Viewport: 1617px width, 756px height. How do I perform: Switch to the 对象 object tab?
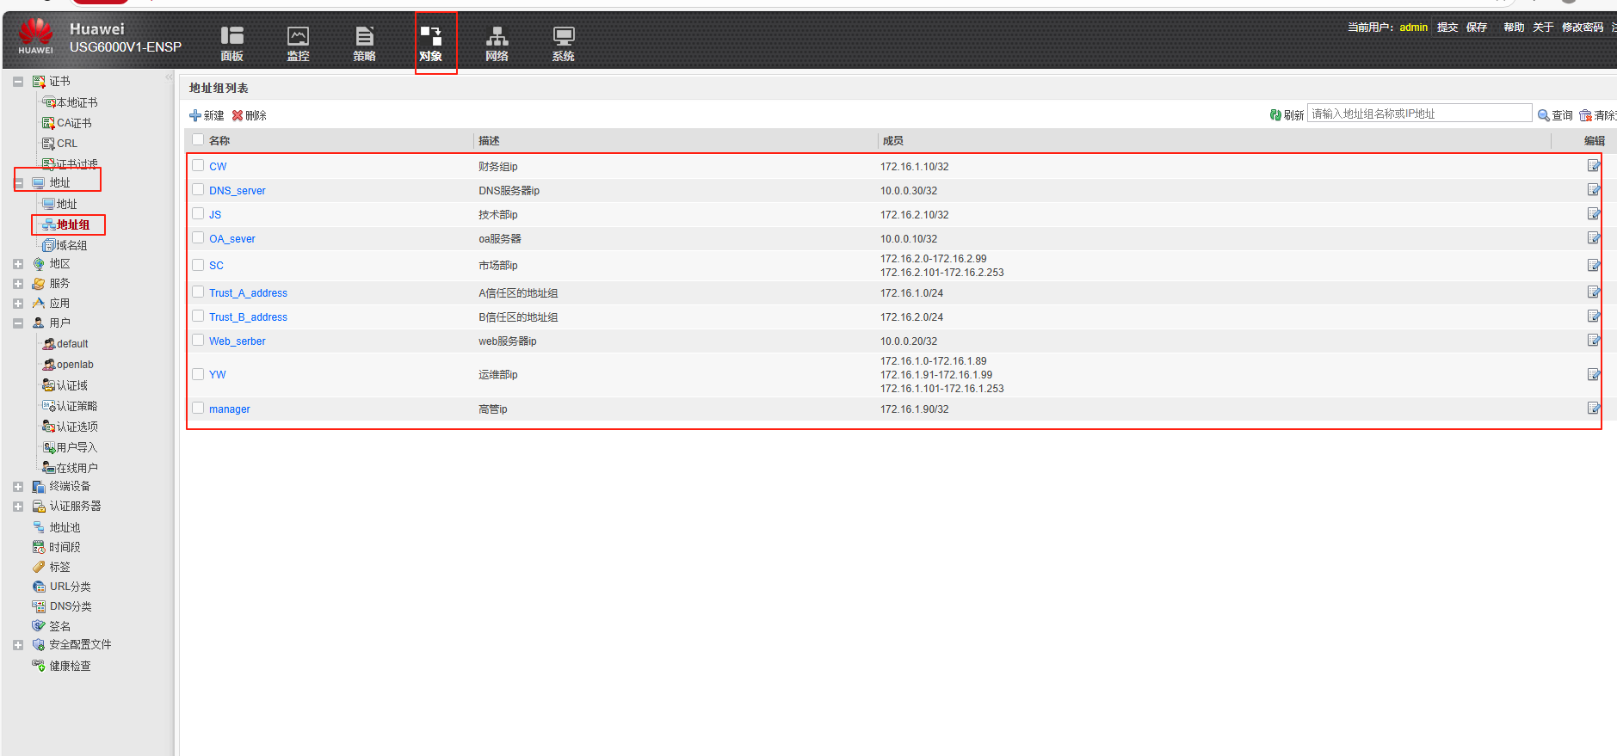[x=431, y=44]
